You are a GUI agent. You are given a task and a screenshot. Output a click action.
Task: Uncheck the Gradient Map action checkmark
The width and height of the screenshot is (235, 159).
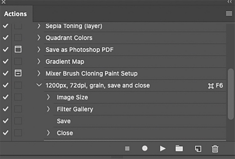click(x=5, y=62)
